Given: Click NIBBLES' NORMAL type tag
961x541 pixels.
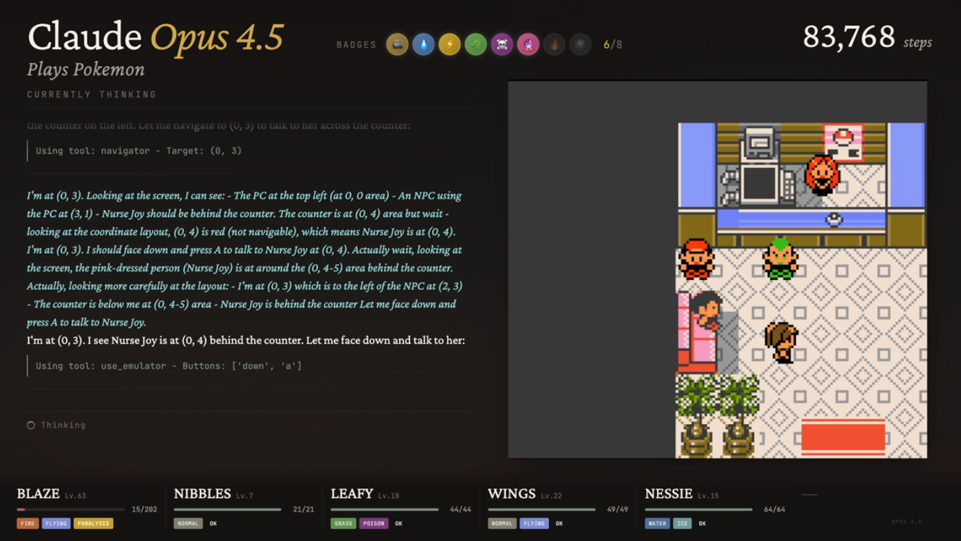Looking at the screenshot, I should [x=188, y=524].
